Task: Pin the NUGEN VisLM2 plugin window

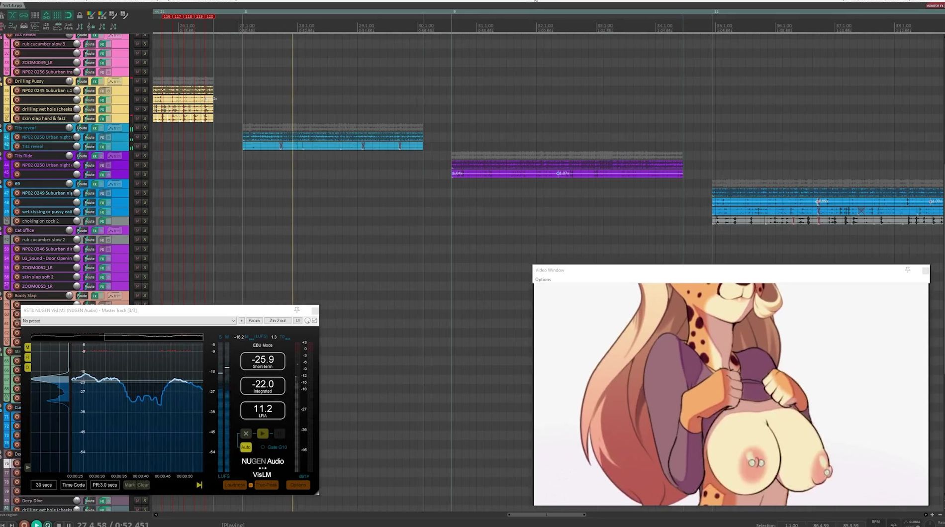Action: click(x=297, y=310)
